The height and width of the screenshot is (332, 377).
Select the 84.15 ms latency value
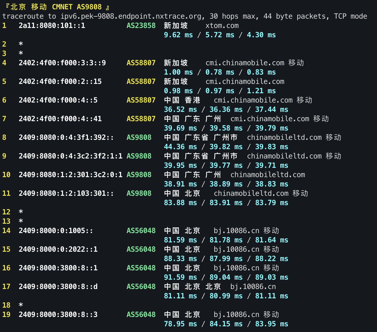coord(226,324)
